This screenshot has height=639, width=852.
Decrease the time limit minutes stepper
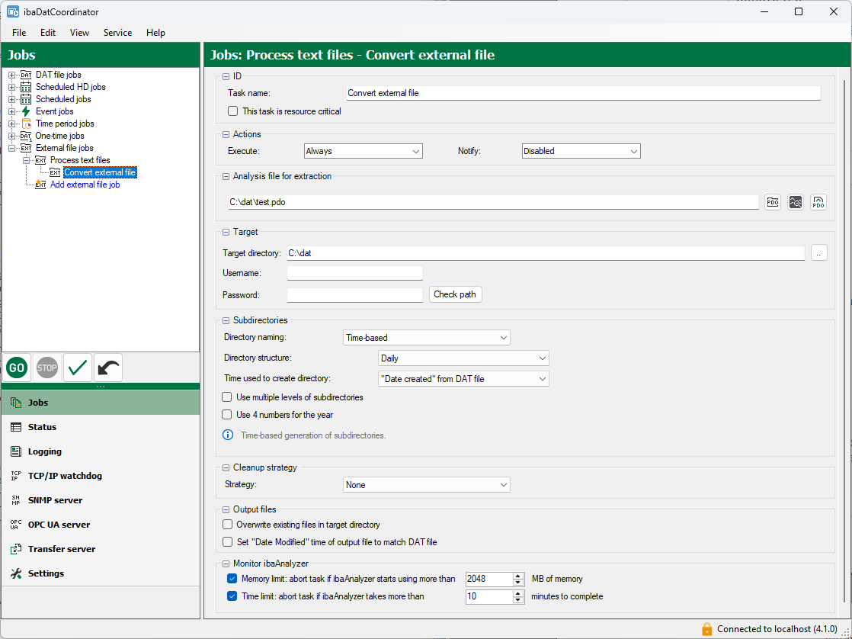pos(519,600)
